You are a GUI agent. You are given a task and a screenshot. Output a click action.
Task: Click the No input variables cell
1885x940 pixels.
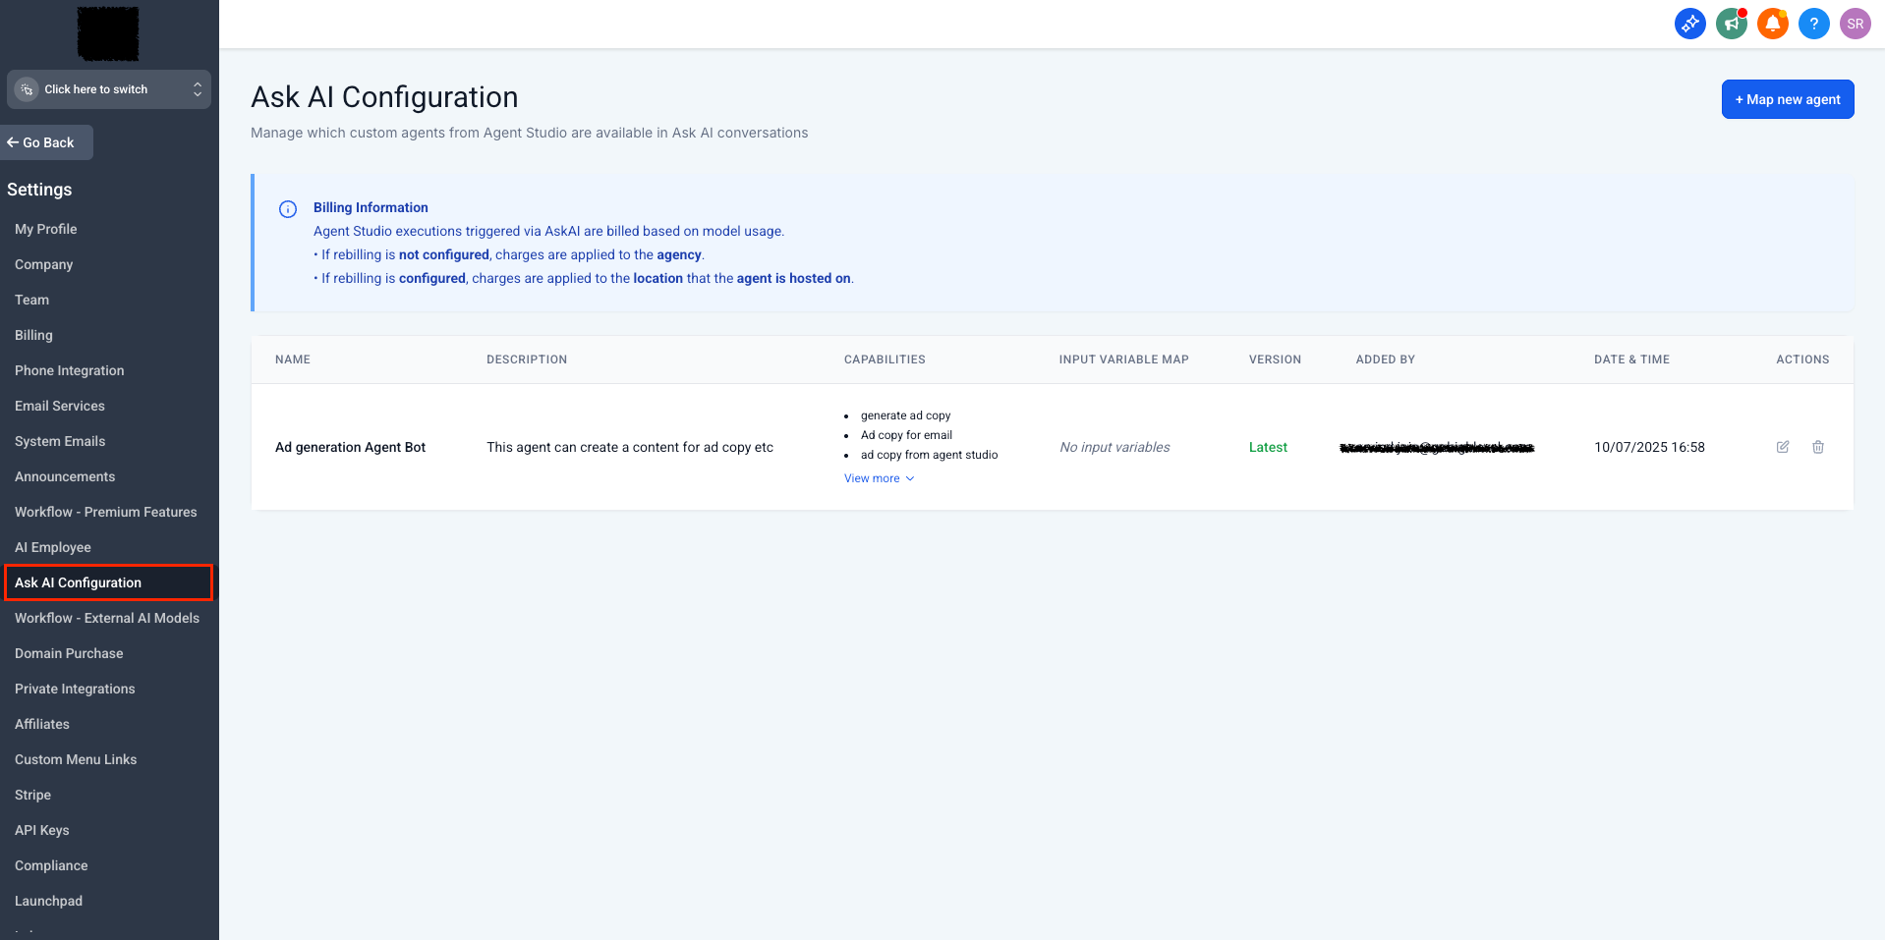click(1114, 447)
